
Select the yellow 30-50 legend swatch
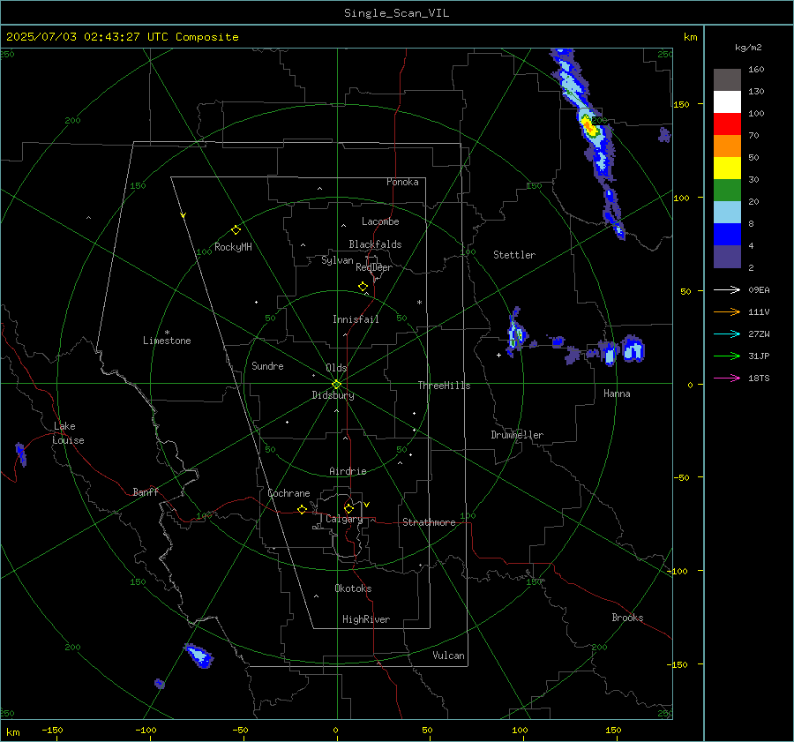click(727, 169)
